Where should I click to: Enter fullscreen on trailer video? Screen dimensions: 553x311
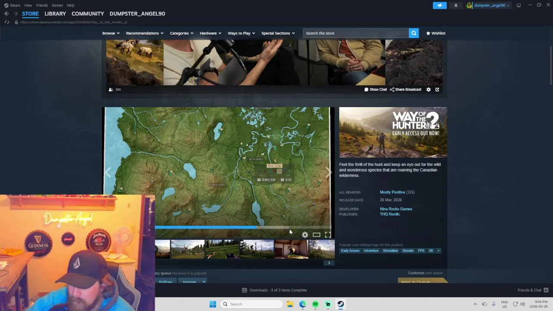pos(328,235)
